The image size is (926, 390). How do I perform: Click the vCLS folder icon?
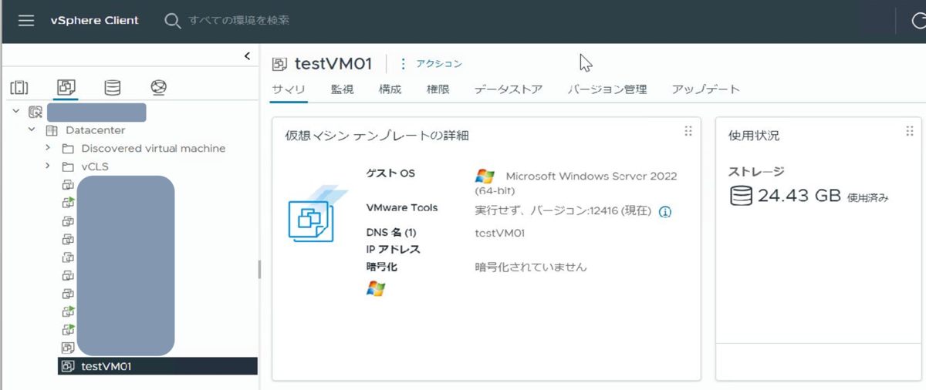pyautogui.click(x=68, y=167)
